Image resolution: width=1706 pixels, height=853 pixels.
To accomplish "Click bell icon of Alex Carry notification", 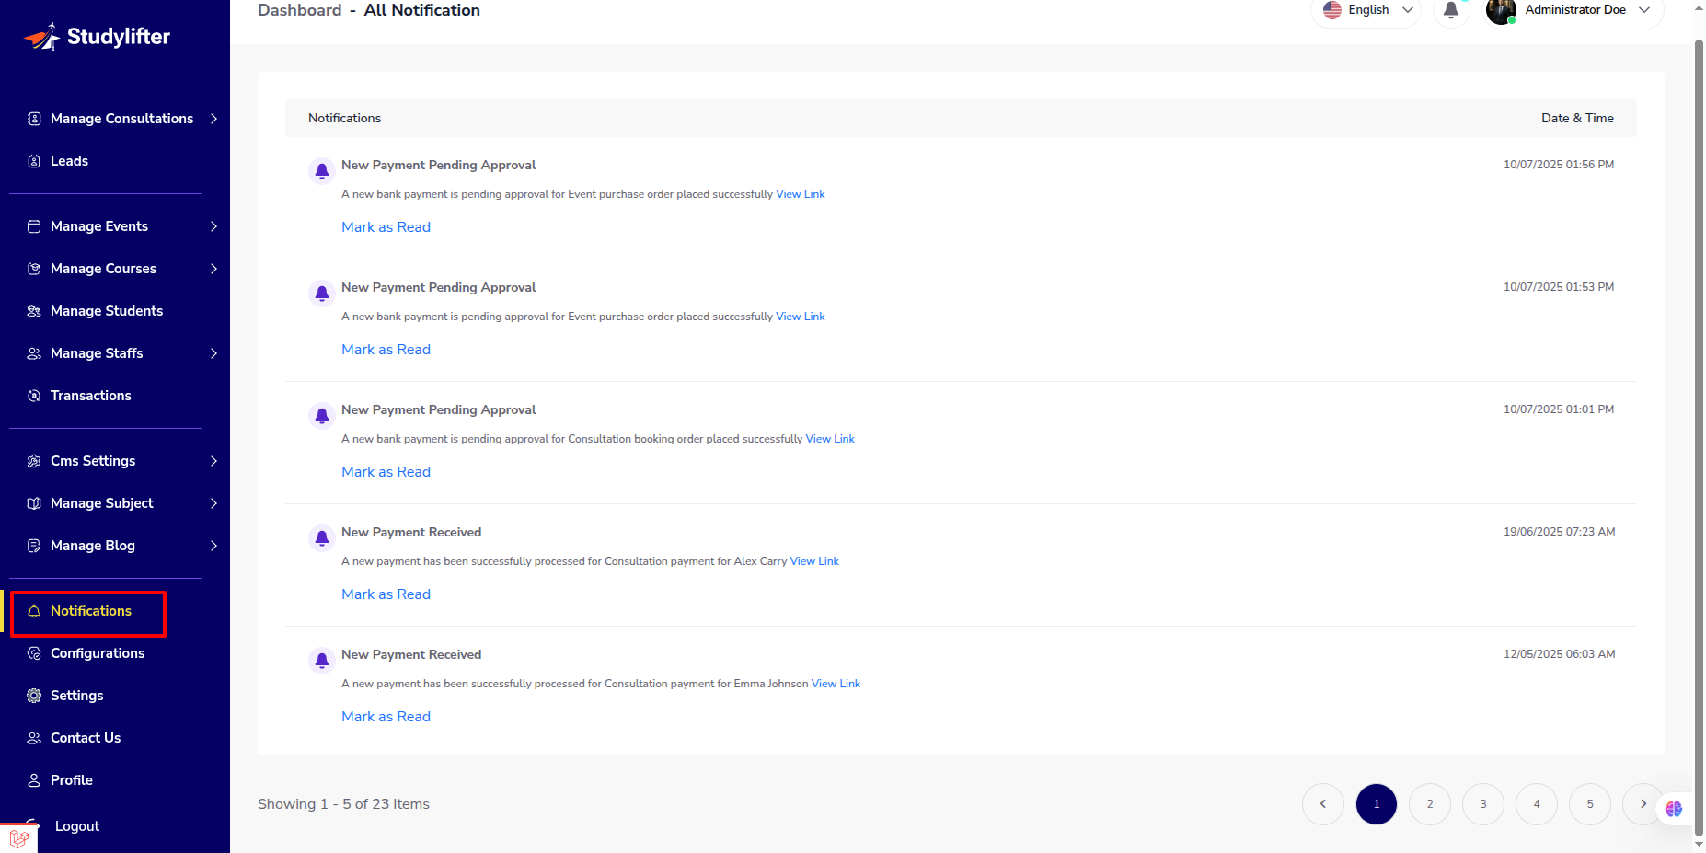I will [x=322, y=537].
